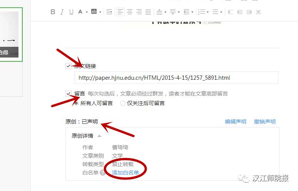Viewport: 298px width, 191px height.
Task: Click the original article URL input field
Action: [176, 77]
